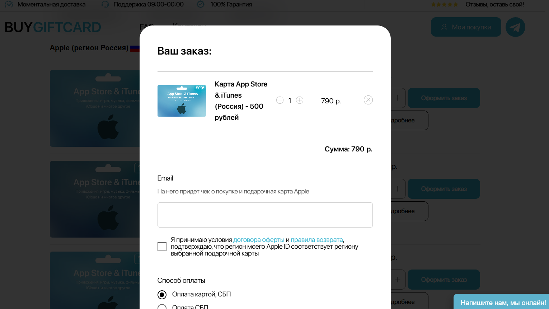Click the Оформить заказ button
This screenshot has width=549, height=309.
tap(444, 98)
